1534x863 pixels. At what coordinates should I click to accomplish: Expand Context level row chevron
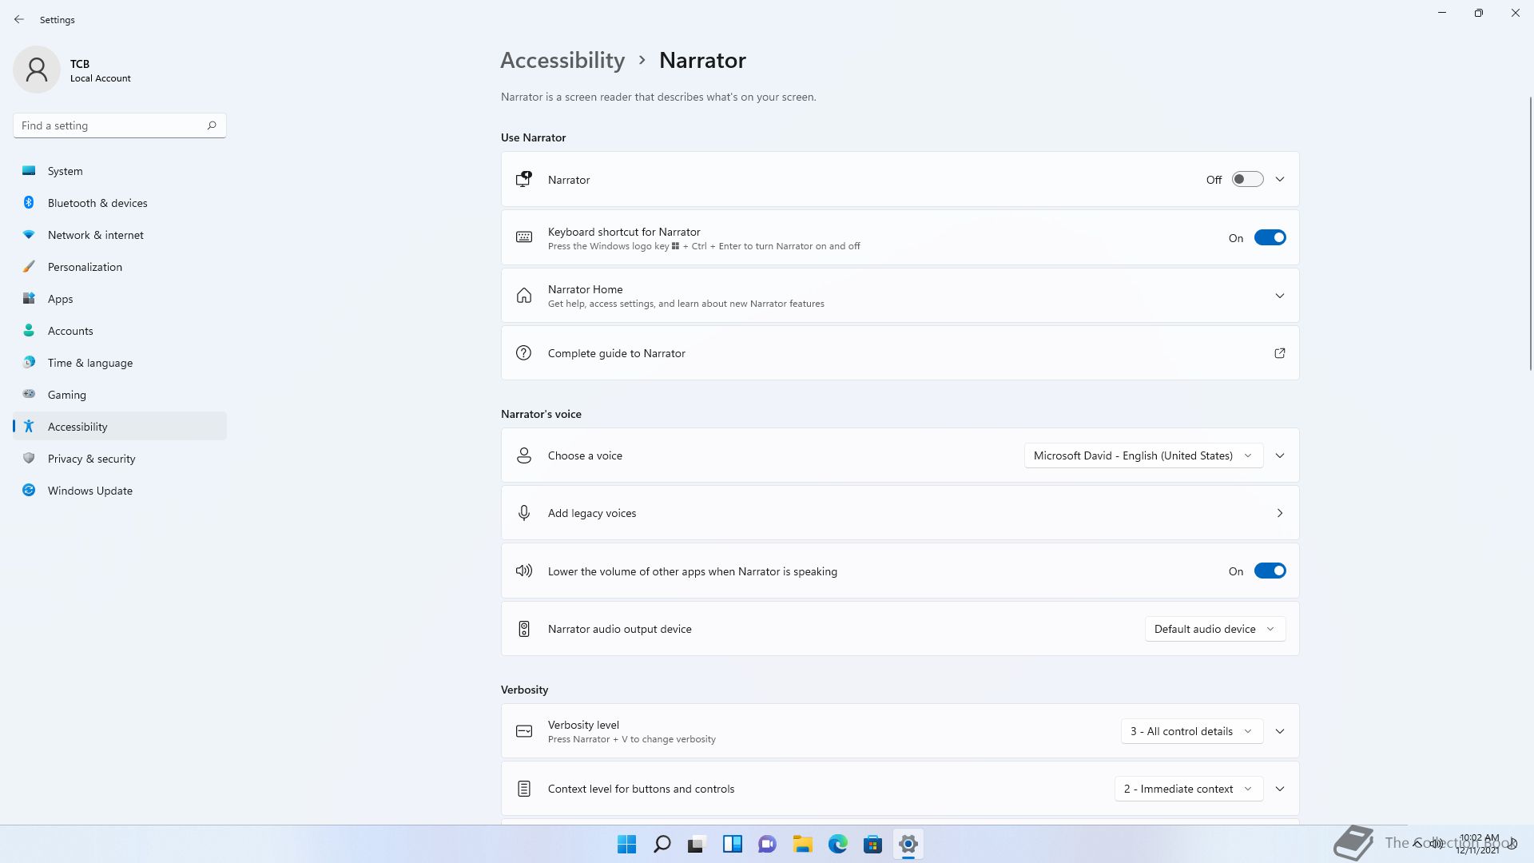(x=1279, y=789)
